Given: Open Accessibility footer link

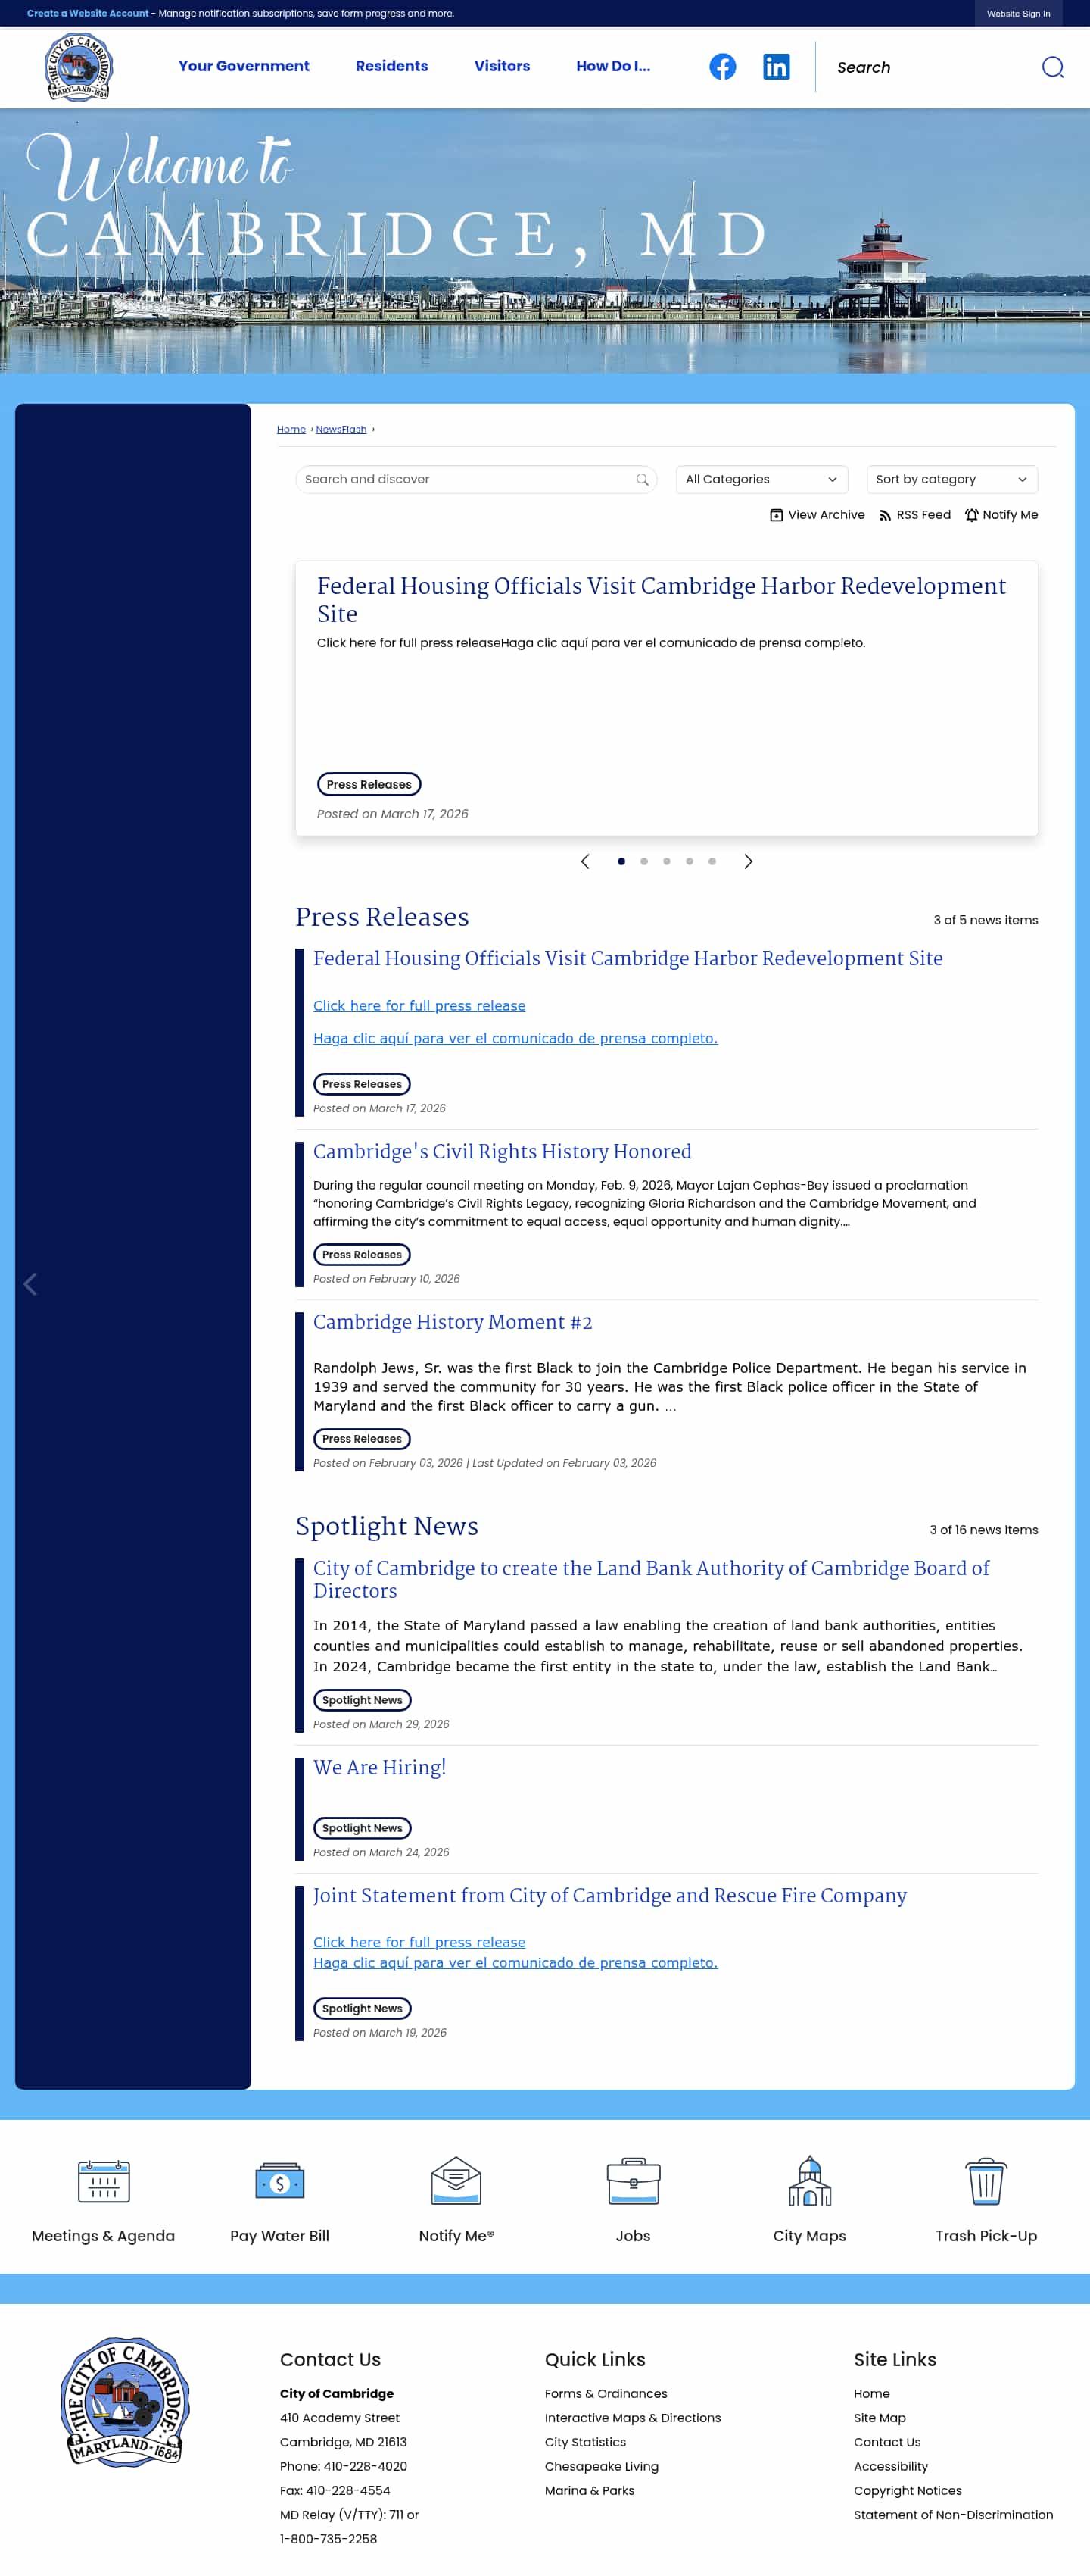Looking at the screenshot, I should (890, 2466).
